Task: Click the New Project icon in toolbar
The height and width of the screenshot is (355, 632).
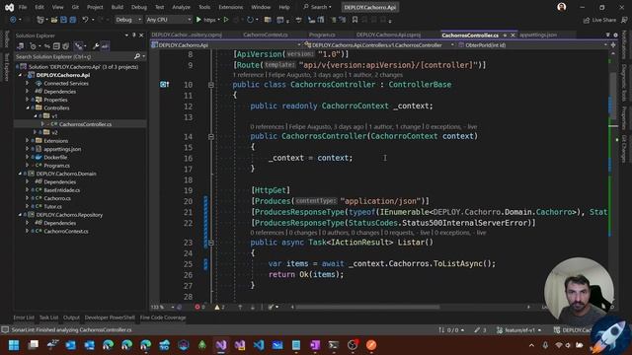Action: [x=39, y=20]
